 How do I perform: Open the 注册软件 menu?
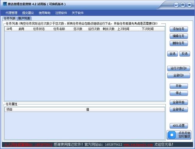click(x=61, y=13)
